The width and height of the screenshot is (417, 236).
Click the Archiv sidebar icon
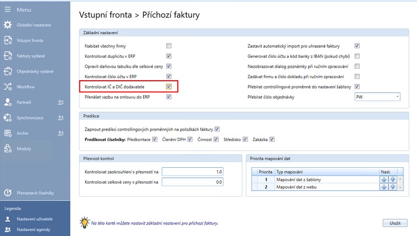(x=8, y=133)
